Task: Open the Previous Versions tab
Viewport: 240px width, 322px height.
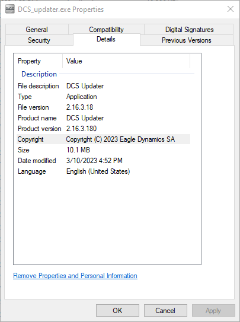Action: (187, 40)
